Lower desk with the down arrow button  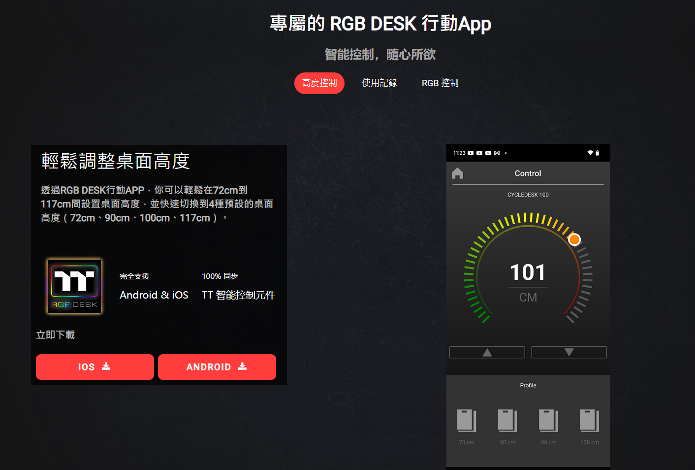[569, 352]
